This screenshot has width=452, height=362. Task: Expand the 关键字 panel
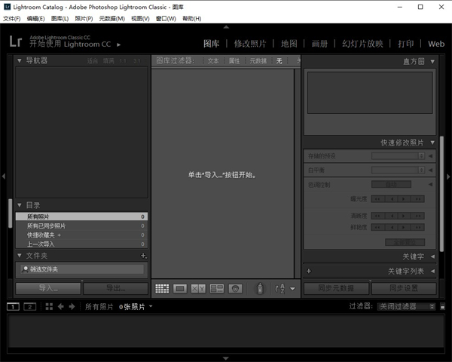coord(432,256)
